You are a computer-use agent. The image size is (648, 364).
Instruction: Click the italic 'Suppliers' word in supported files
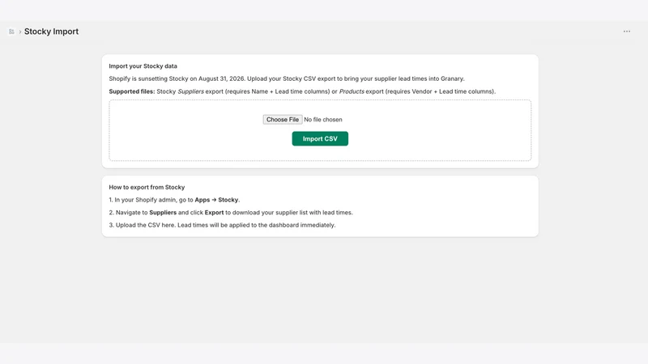click(190, 91)
